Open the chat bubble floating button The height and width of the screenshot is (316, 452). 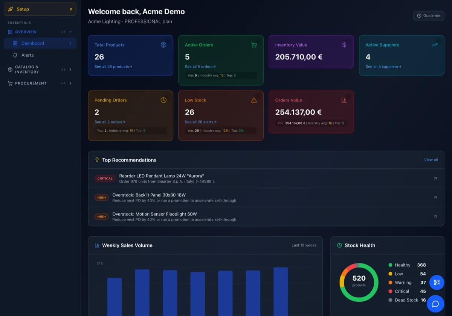[435, 304]
